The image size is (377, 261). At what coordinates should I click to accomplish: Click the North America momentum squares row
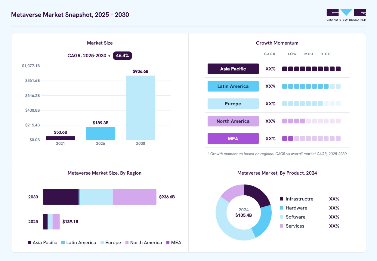click(311, 121)
